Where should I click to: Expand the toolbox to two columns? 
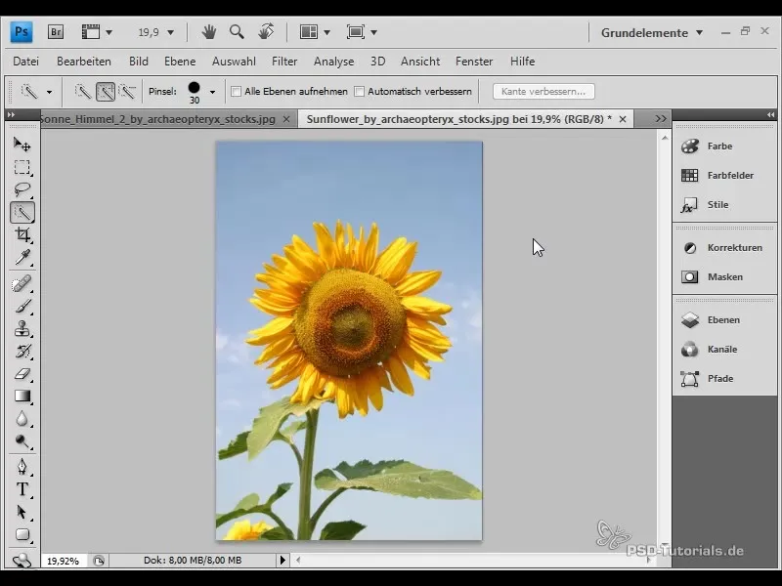pyautogui.click(x=11, y=114)
